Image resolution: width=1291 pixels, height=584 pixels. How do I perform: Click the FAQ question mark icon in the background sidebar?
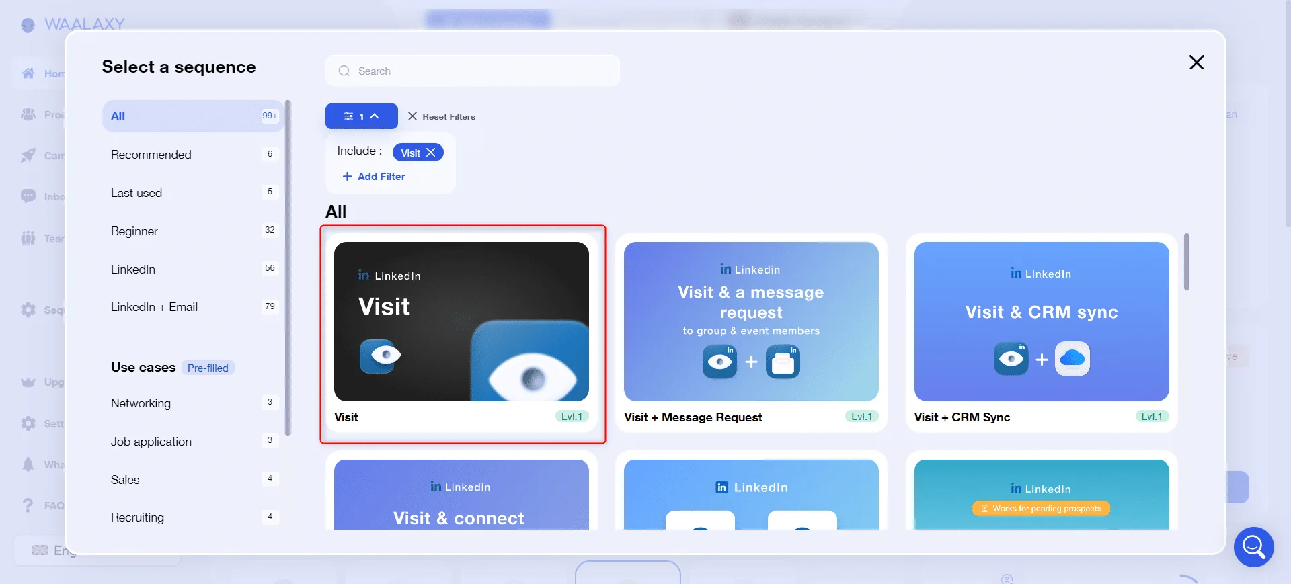(28, 505)
